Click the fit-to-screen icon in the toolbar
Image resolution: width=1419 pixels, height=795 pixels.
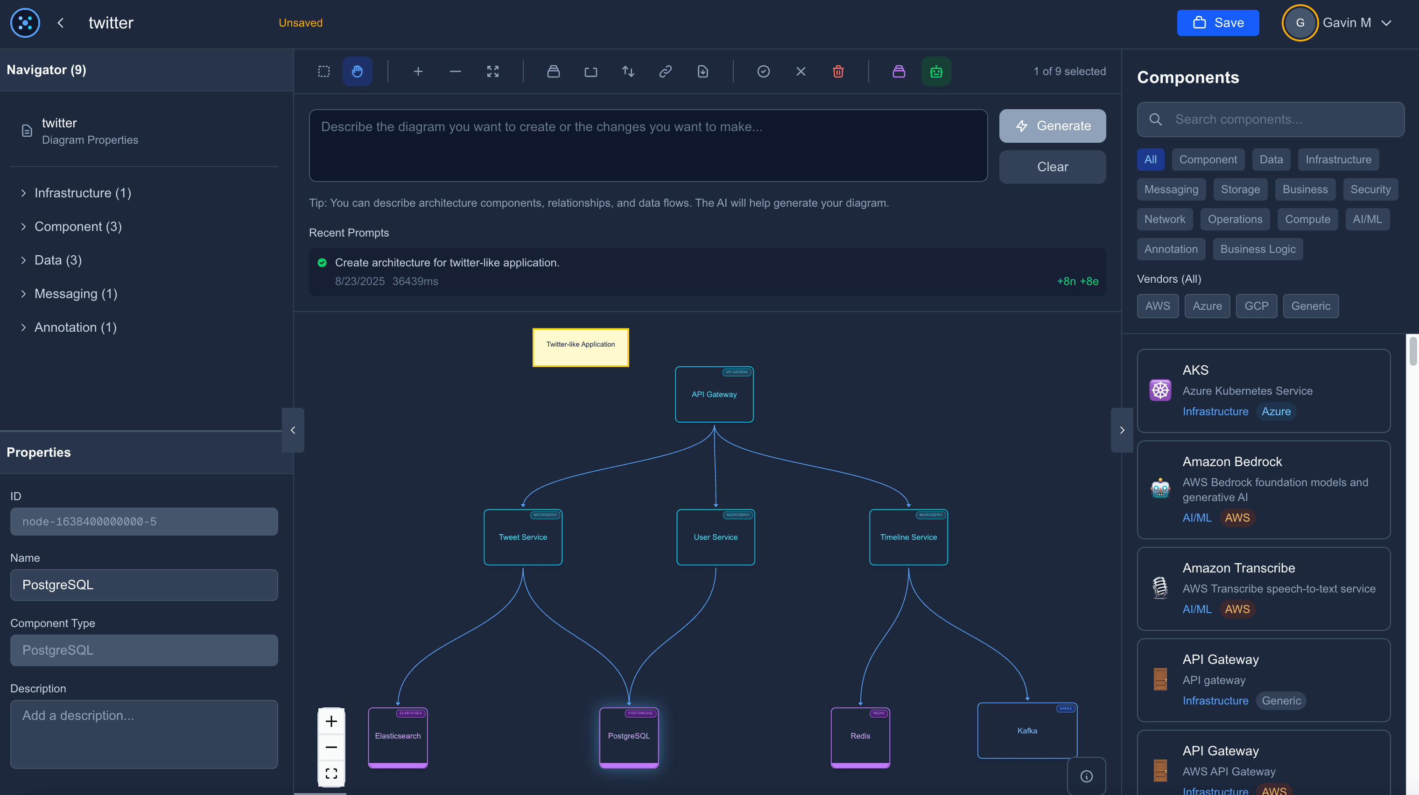[x=492, y=71]
